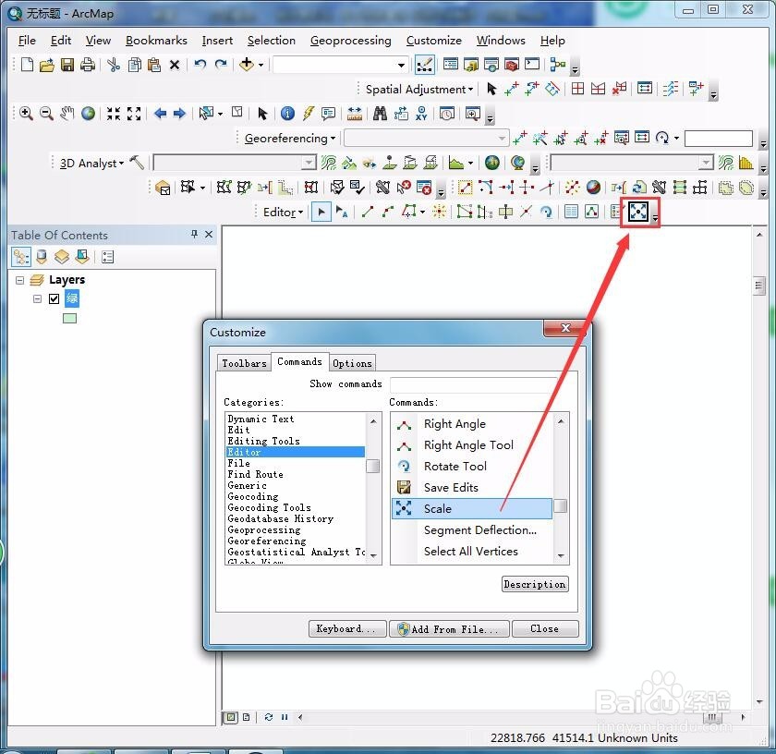
Task: Collapse the 绿 layer node
Action: click(x=37, y=298)
